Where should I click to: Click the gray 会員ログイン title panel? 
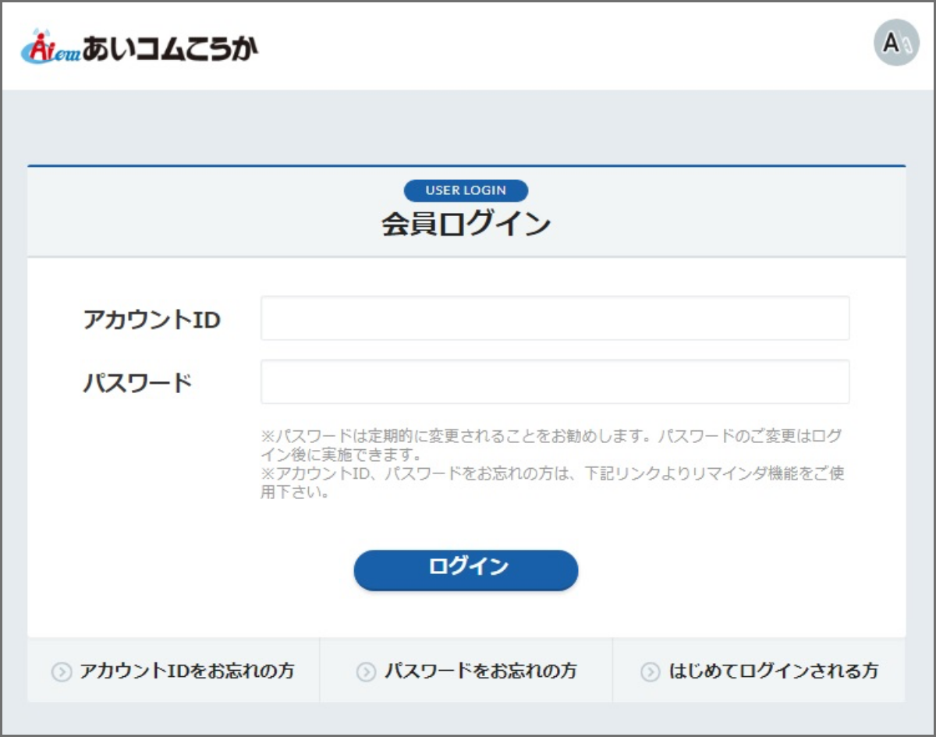[466, 211]
